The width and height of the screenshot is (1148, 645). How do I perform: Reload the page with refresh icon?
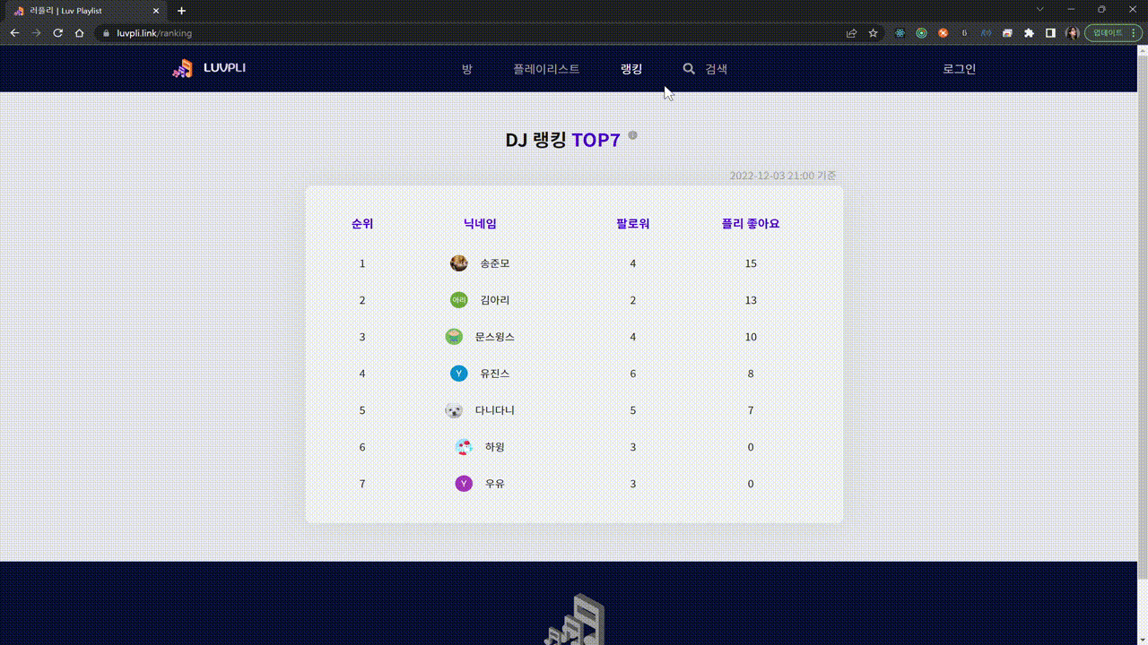click(x=57, y=33)
